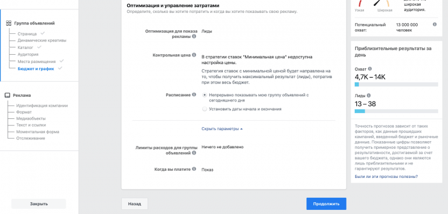
Task: Click the Реклама section icon in sidebar
Action: pyautogui.click(x=8, y=96)
